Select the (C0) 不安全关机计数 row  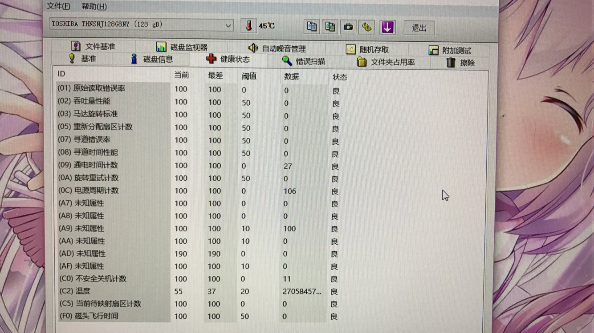(199, 279)
